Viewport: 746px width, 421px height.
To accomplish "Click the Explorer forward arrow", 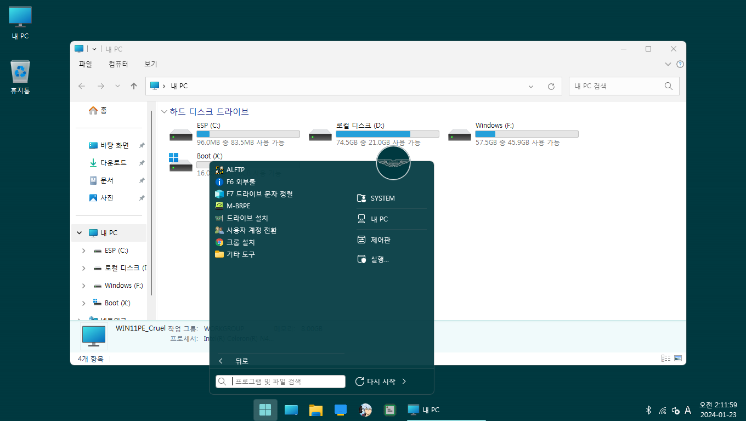I will click(x=100, y=86).
